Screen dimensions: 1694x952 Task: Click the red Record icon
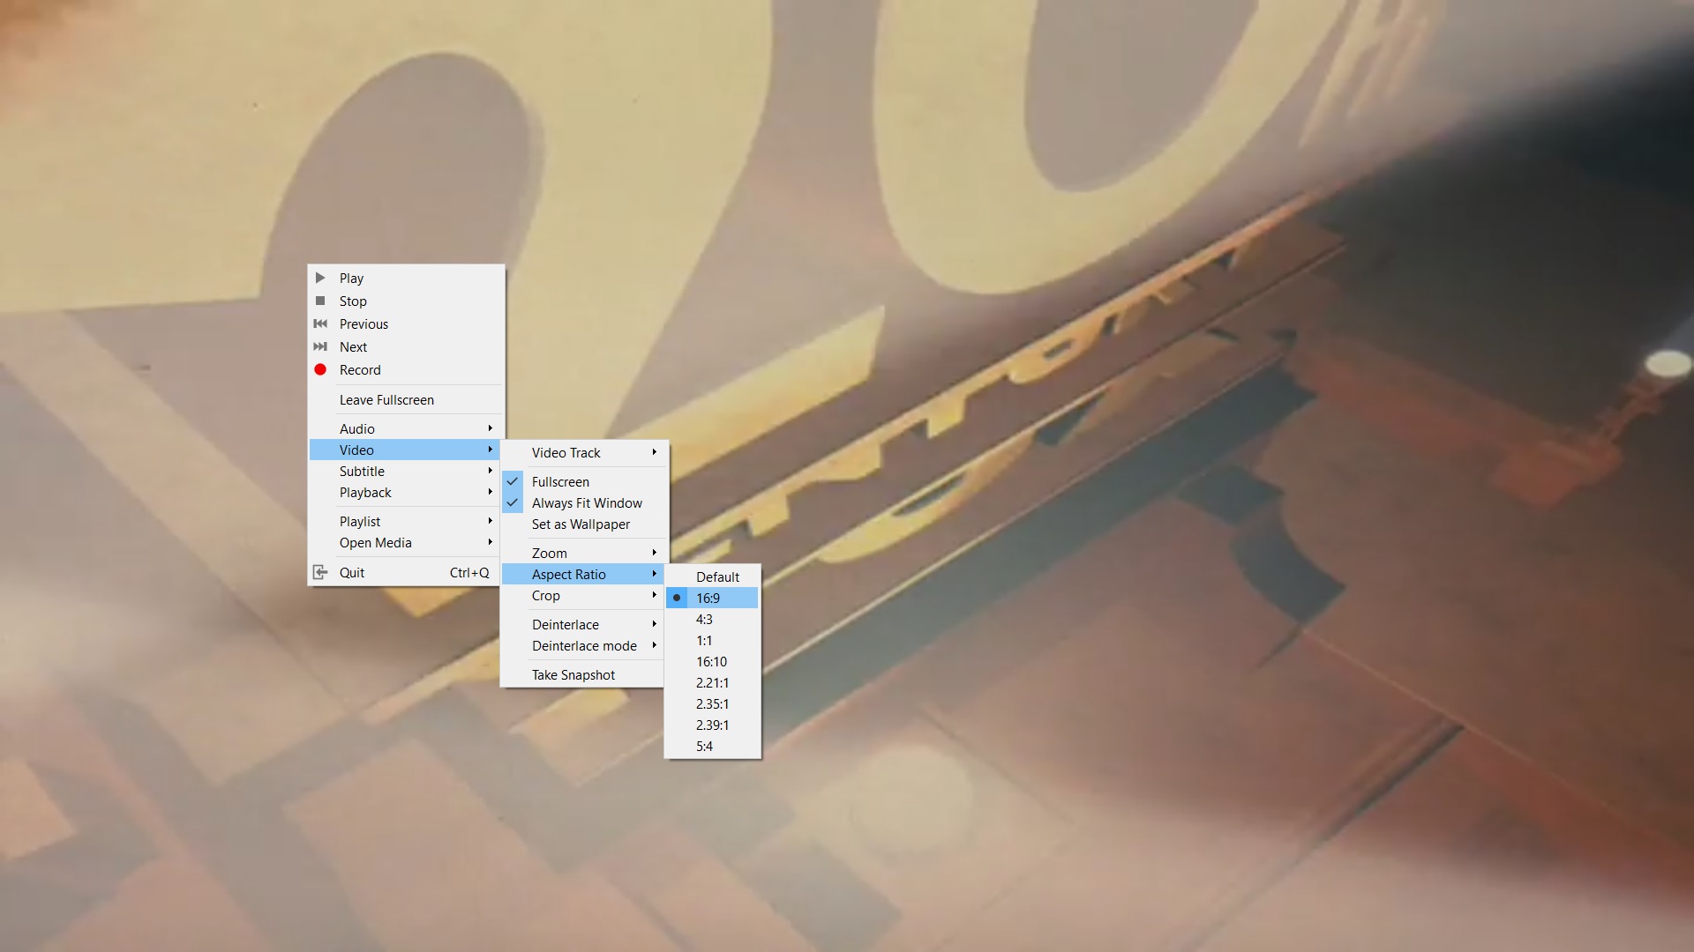(x=320, y=369)
